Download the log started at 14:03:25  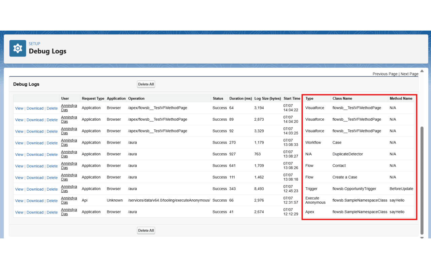pos(35,131)
